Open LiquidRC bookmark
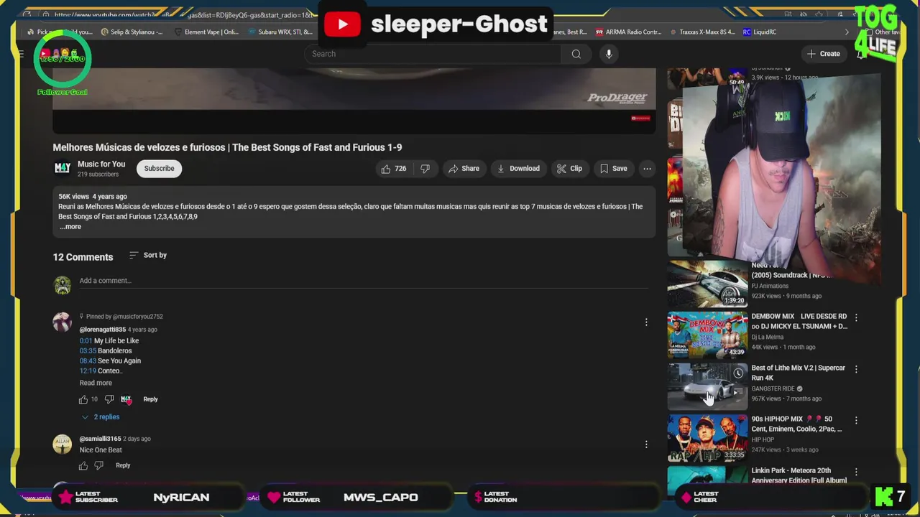This screenshot has height=517, width=920. [760, 32]
